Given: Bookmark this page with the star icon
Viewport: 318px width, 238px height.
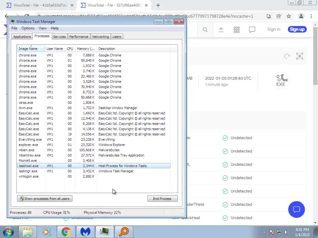Looking at the screenshot, I should click(x=289, y=16).
